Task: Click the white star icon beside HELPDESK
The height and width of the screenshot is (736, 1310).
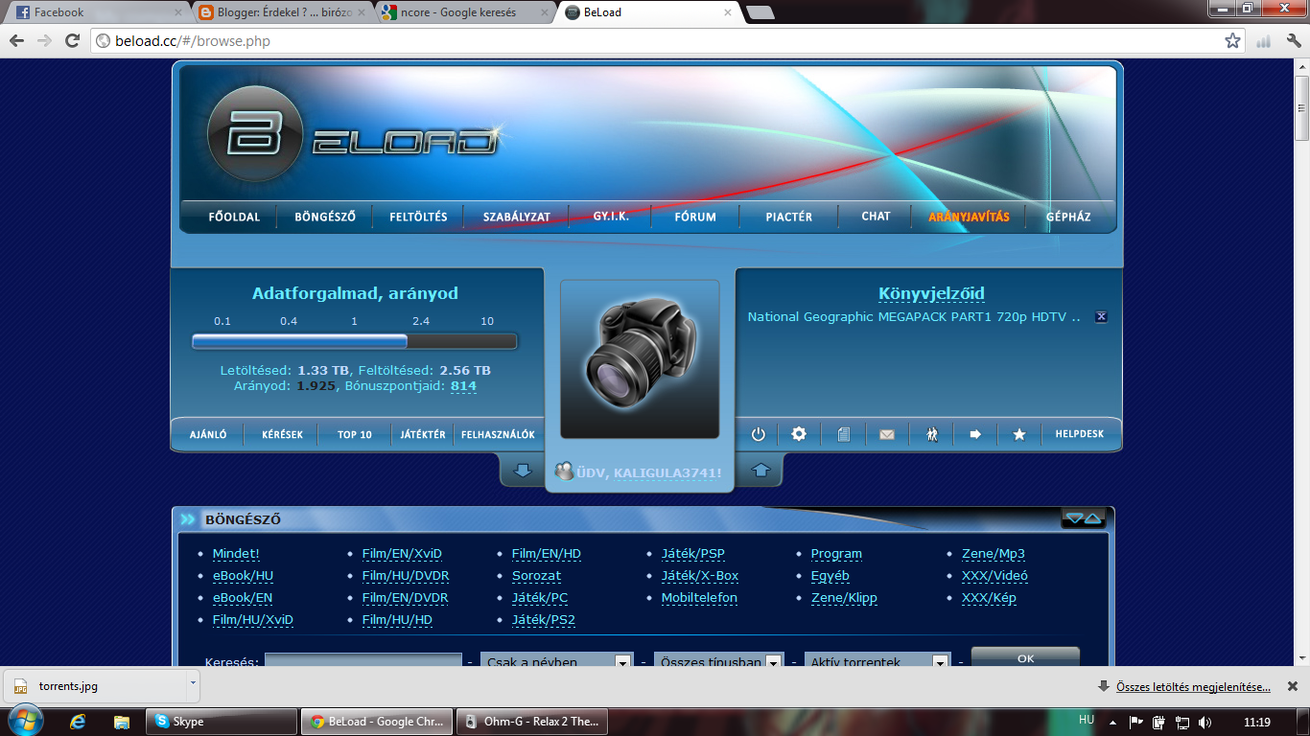Action: click(1019, 434)
